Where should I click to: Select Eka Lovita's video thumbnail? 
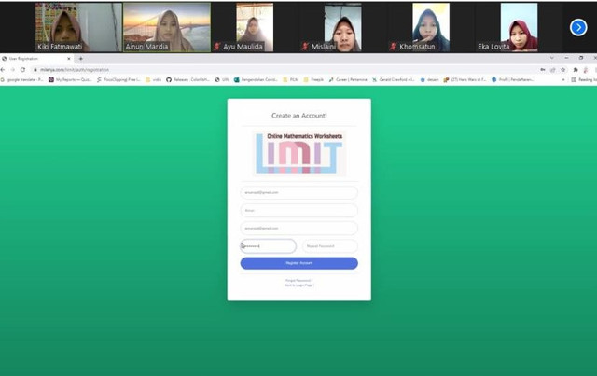coord(519,26)
